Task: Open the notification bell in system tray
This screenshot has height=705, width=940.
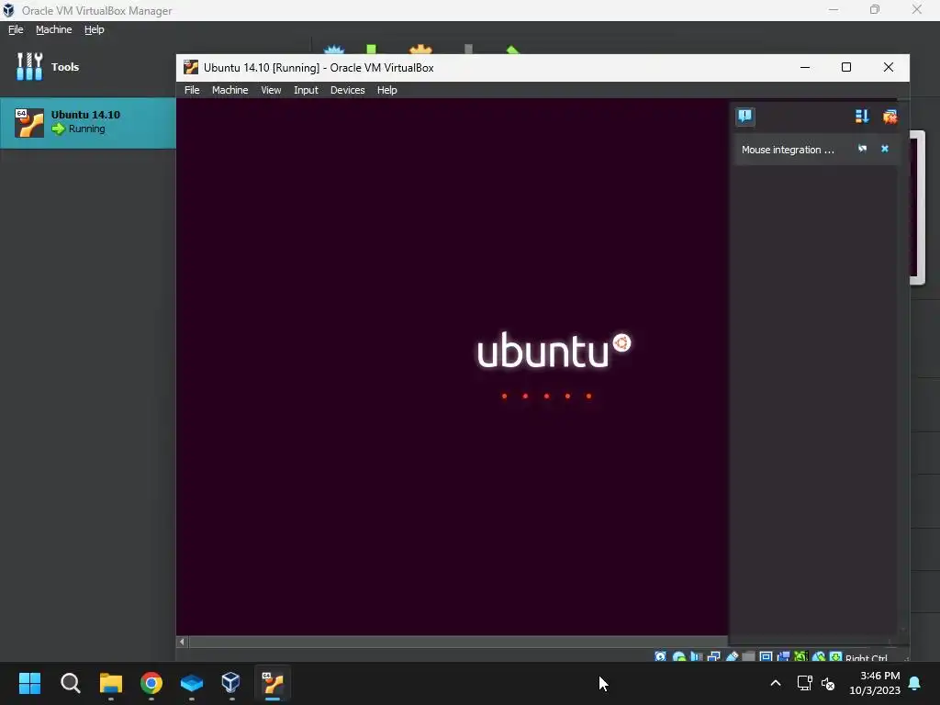Action: tap(915, 683)
